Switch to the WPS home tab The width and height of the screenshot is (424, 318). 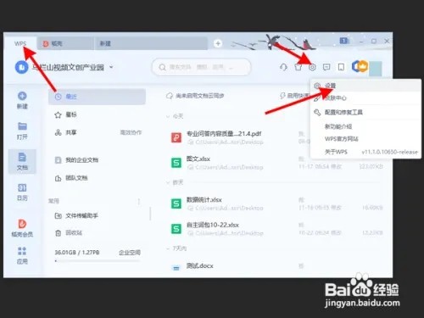click(20, 43)
